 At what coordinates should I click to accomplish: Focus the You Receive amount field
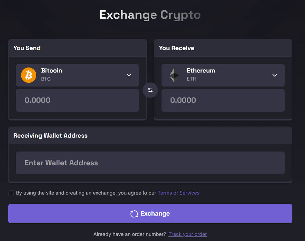coord(223,100)
